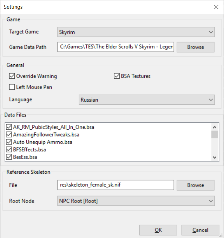
Task: Browse for the game data path
Action: (x=195, y=47)
